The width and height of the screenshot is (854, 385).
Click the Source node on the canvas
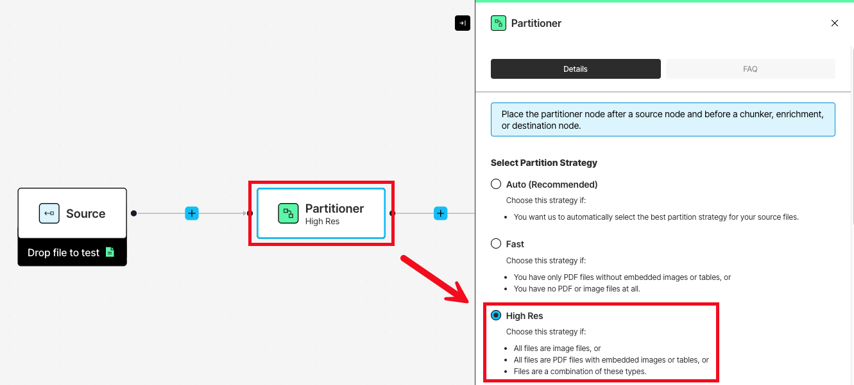coord(72,213)
